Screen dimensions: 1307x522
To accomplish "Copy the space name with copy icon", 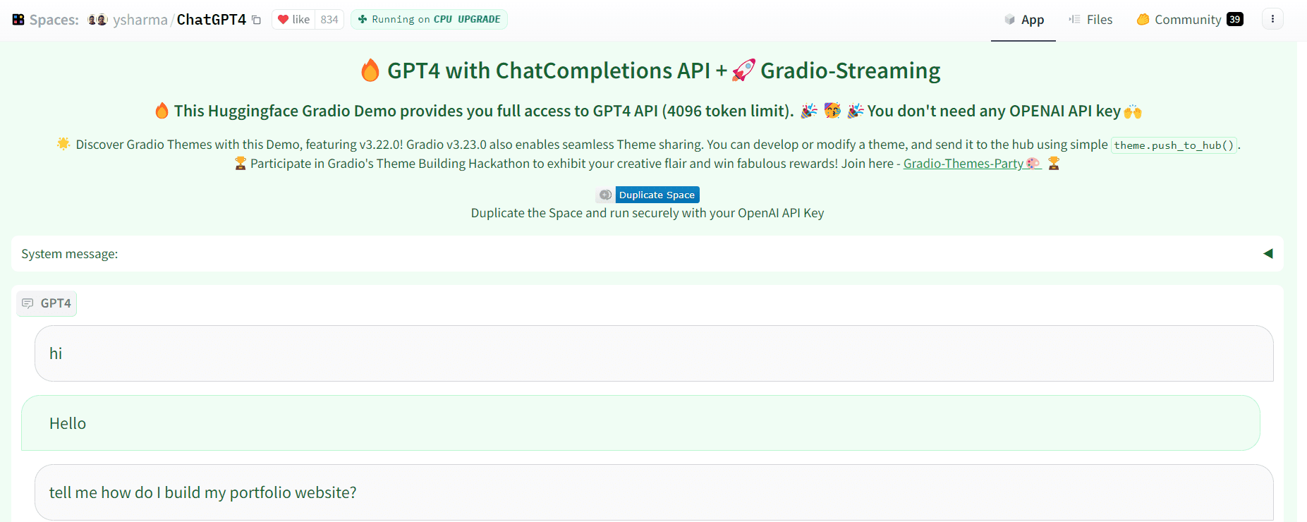I will (x=257, y=20).
